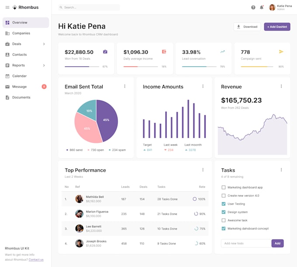Image resolution: width=297 pixels, height=267 pixels.
Task: Open Top Performance three-dot menu
Action: (203, 170)
